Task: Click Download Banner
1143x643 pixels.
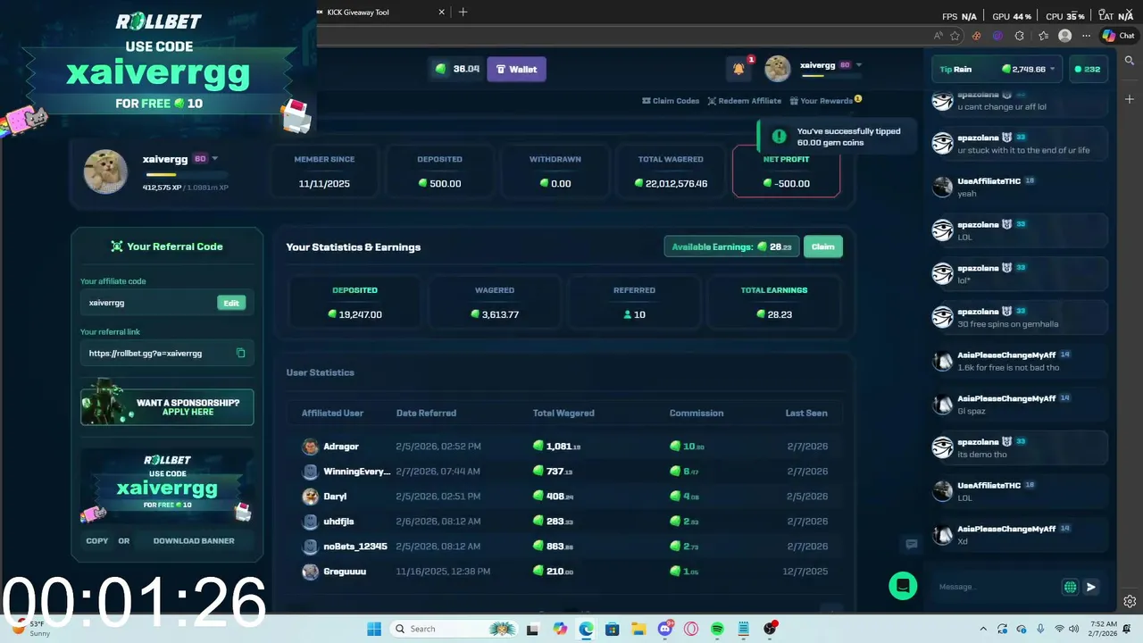Action: click(194, 540)
